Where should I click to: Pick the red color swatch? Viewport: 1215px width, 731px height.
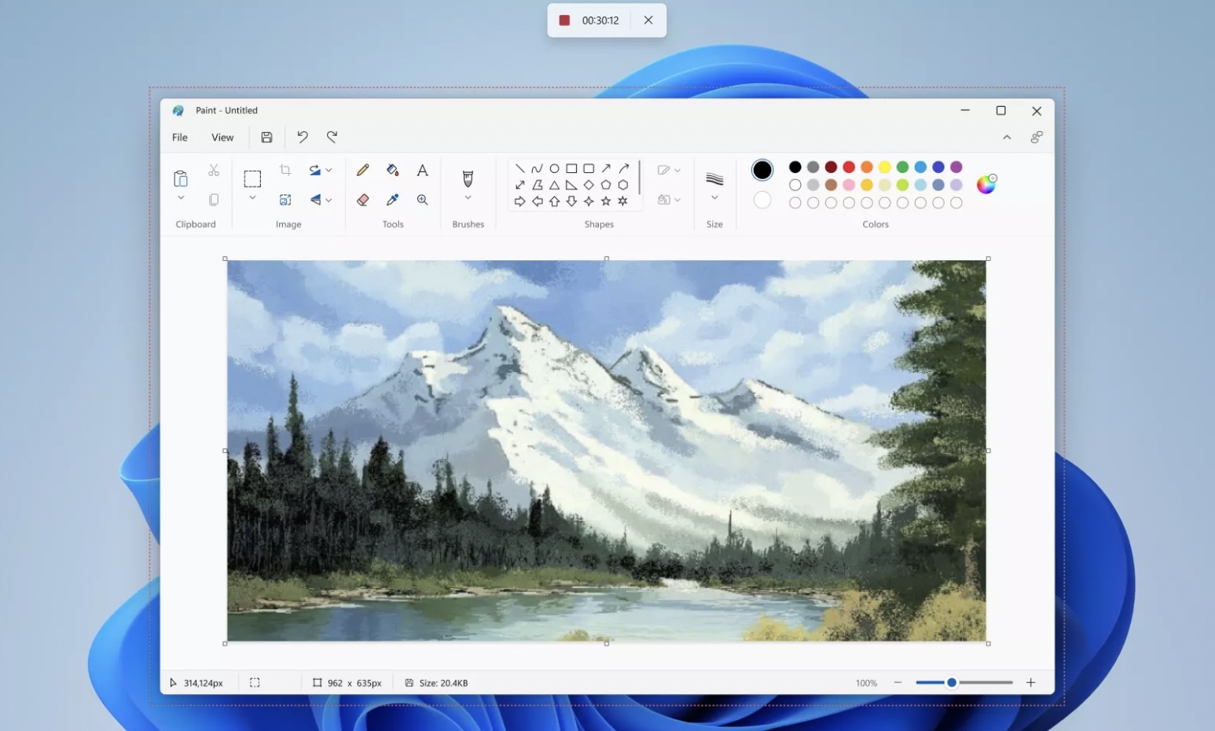coord(849,167)
